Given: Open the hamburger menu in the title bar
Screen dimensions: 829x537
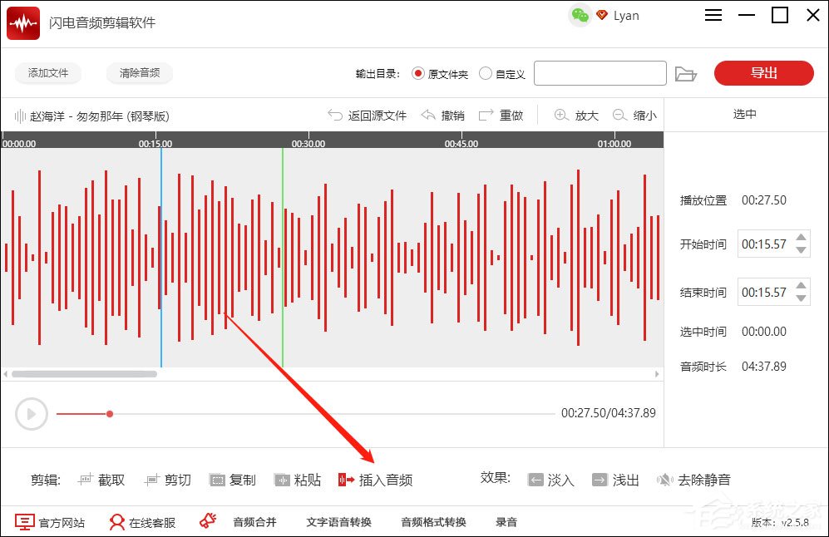Looking at the screenshot, I should pyautogui.click(x=713, y=15).
